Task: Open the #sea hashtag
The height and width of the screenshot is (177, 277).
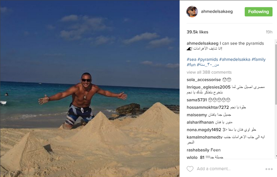Action: point(192,60)
